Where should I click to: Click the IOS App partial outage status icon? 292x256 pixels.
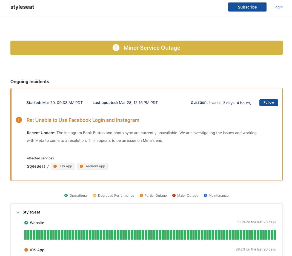click(x=26, y=250)
